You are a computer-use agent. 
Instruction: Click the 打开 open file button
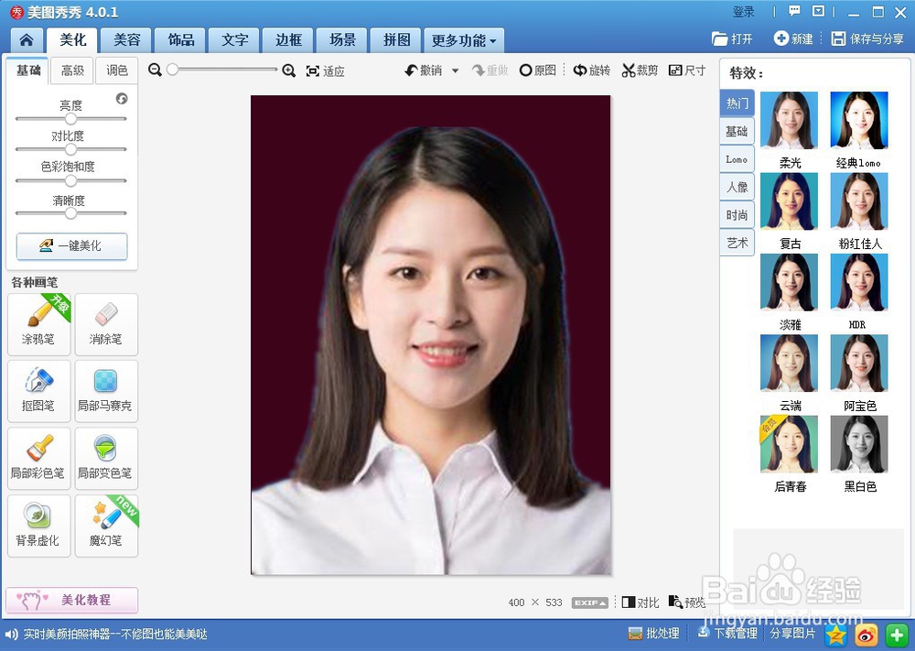pyautogui.click(x=732, y=39)
